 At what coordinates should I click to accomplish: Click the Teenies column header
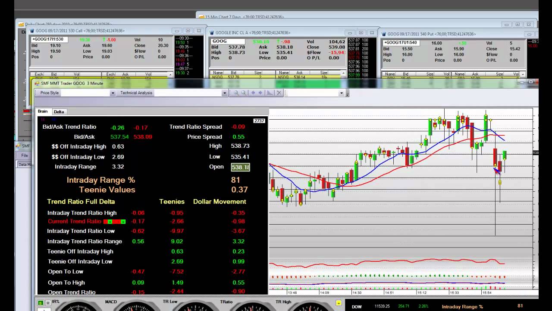pyautogui.click(x=172, y=202)
